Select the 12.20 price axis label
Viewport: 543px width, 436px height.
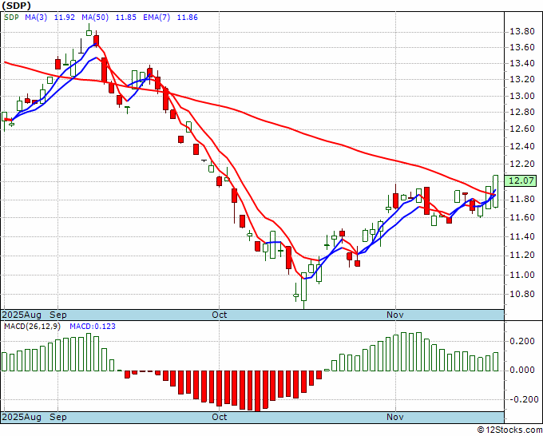coord(522,164)
